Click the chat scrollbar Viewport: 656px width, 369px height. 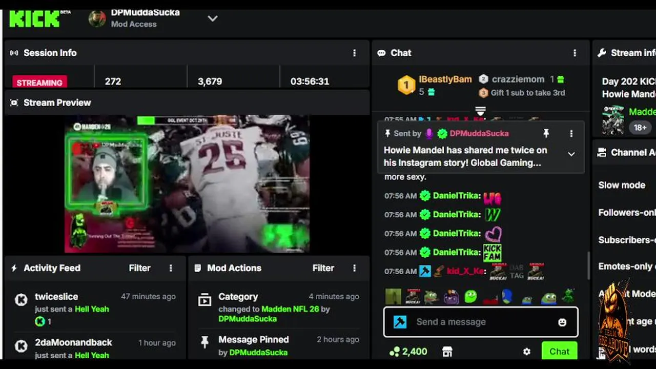click(x=588, y=266)
